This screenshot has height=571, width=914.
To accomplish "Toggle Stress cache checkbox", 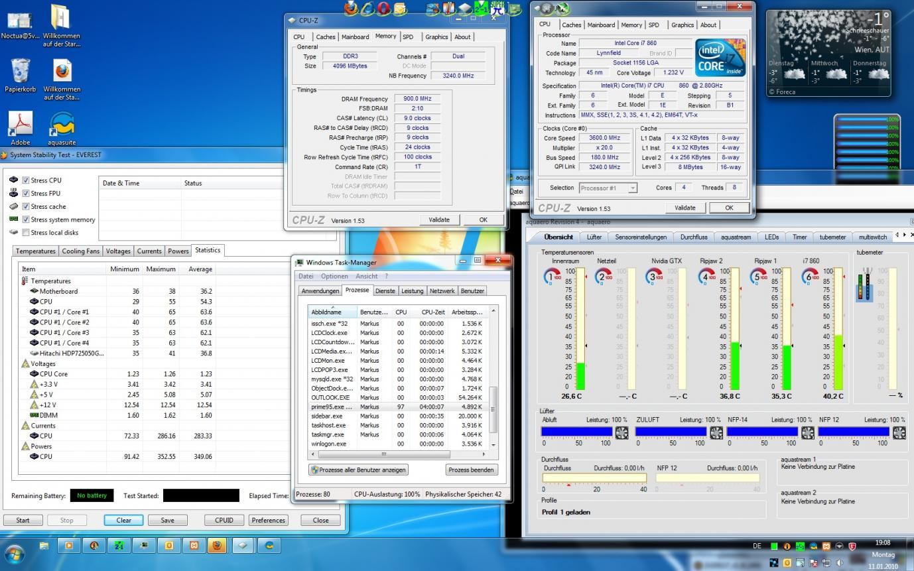I will point(25,206).
